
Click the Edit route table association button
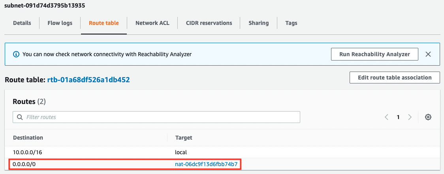[395, 78]
